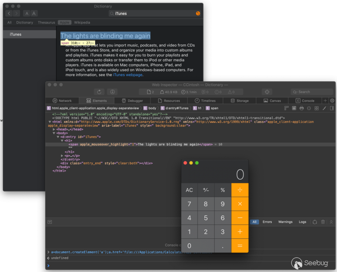The image size is (337, 272).
Task: Clear console log with trash icon
Action: pyautogui.click(x=323, y=222)
